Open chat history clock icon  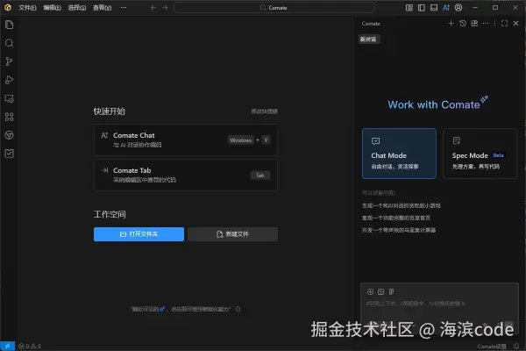click(x=463, y=23)
